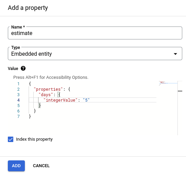The width and height of the screenshot is (186, 175).
Task: Click the Value help question mark icon
Action: tap(23, 68)
